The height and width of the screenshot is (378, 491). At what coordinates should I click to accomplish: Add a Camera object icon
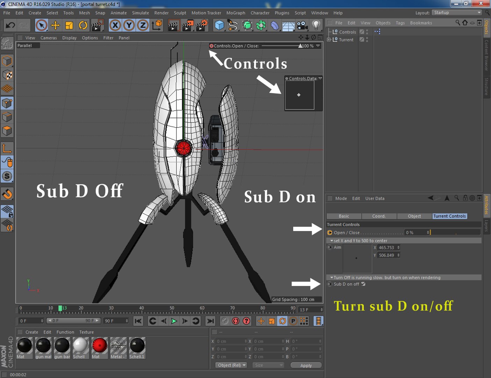[x=302, y=25]
